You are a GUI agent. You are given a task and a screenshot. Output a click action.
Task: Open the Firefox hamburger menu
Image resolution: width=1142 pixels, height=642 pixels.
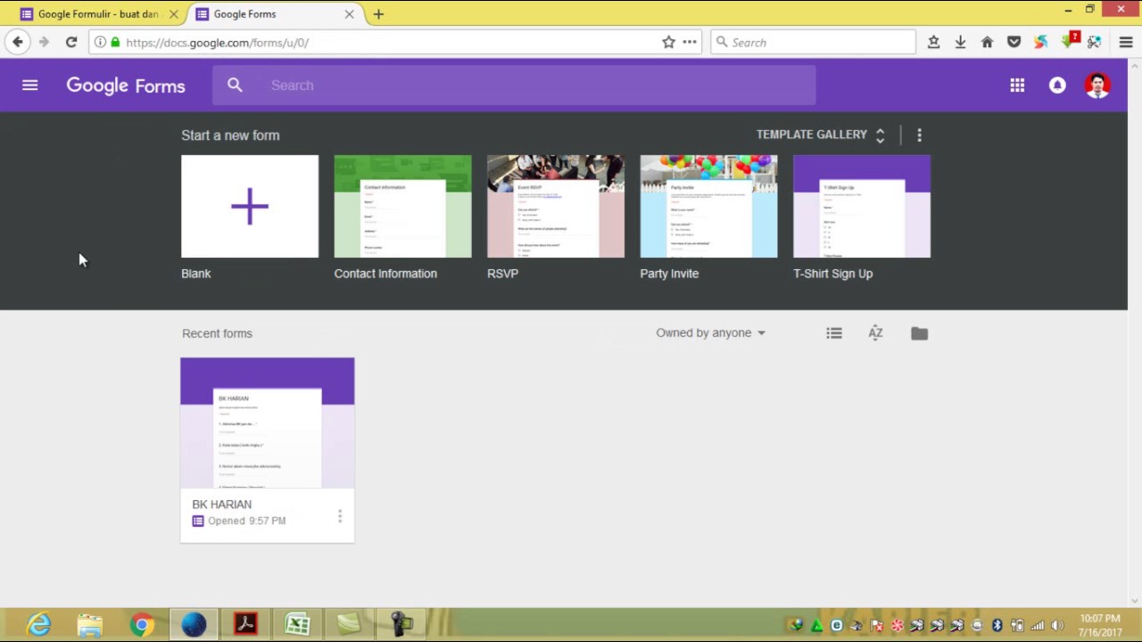[x=1126, y=42]
